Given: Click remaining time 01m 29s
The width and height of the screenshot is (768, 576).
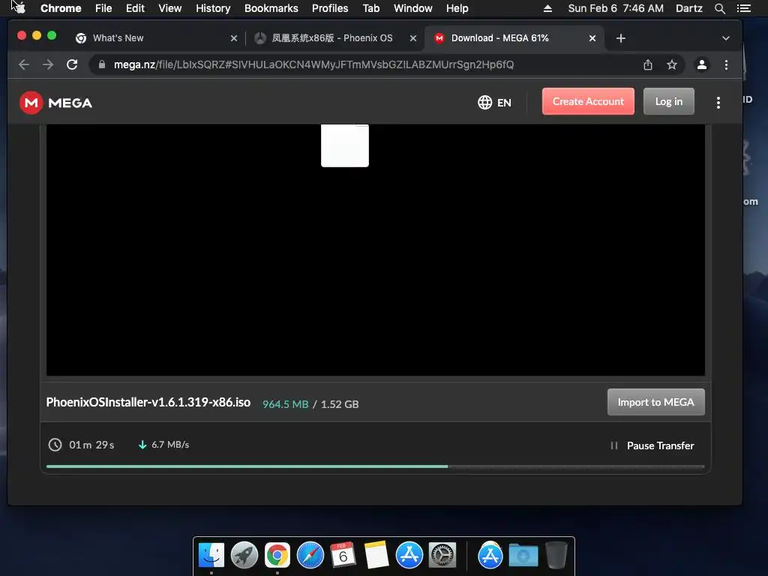Looking at the screenshot, I should coord(91,445).
